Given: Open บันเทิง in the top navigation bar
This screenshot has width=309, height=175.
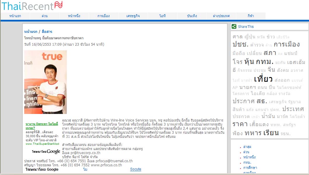Looking at the screenshot, I should pos(192,16).
